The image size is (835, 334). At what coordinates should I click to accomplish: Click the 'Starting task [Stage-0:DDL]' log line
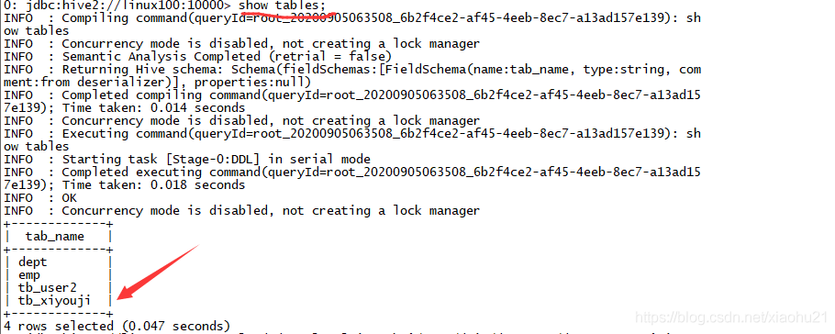tap(187, 160)
